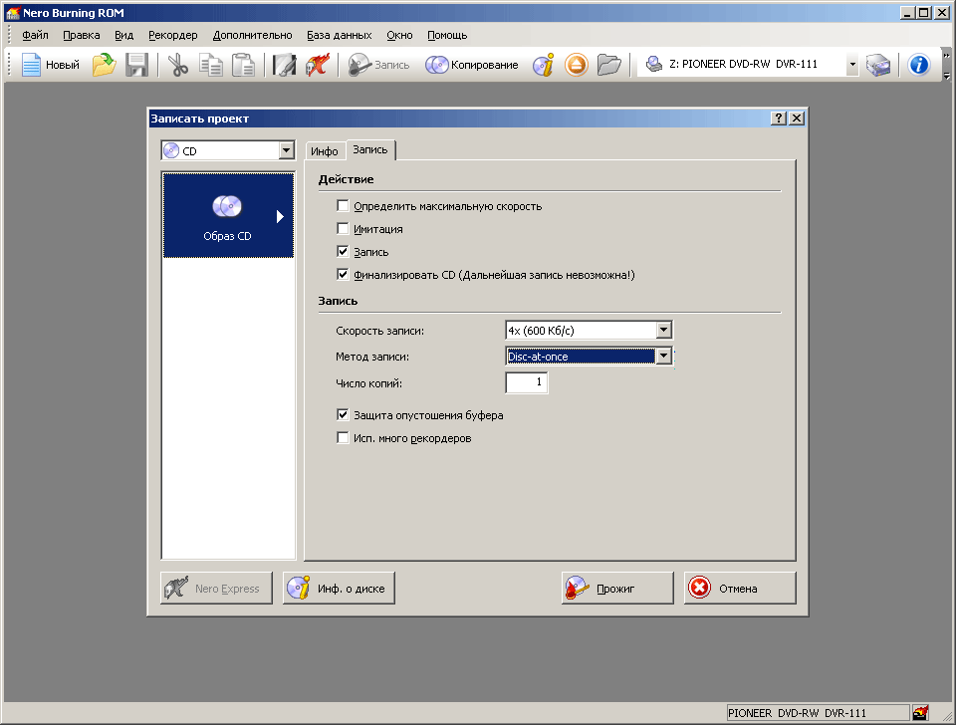Viewport: 956px width, 725px height.
Task: Click the toolbar icon right of recorder dropdown
Action: point(878,65)
